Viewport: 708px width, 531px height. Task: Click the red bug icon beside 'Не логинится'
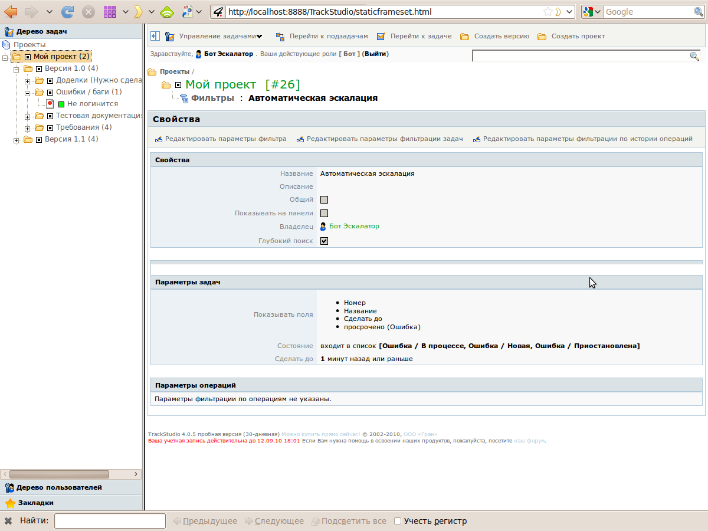pyautogui.click(x=50, y=104)
